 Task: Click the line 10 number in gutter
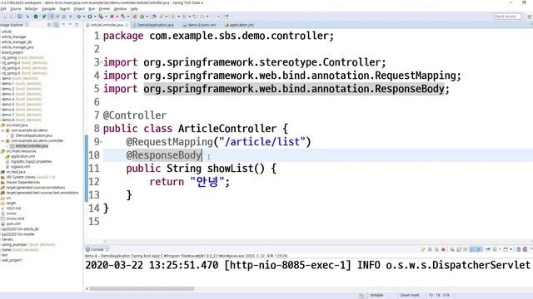(x=94, y=155)
